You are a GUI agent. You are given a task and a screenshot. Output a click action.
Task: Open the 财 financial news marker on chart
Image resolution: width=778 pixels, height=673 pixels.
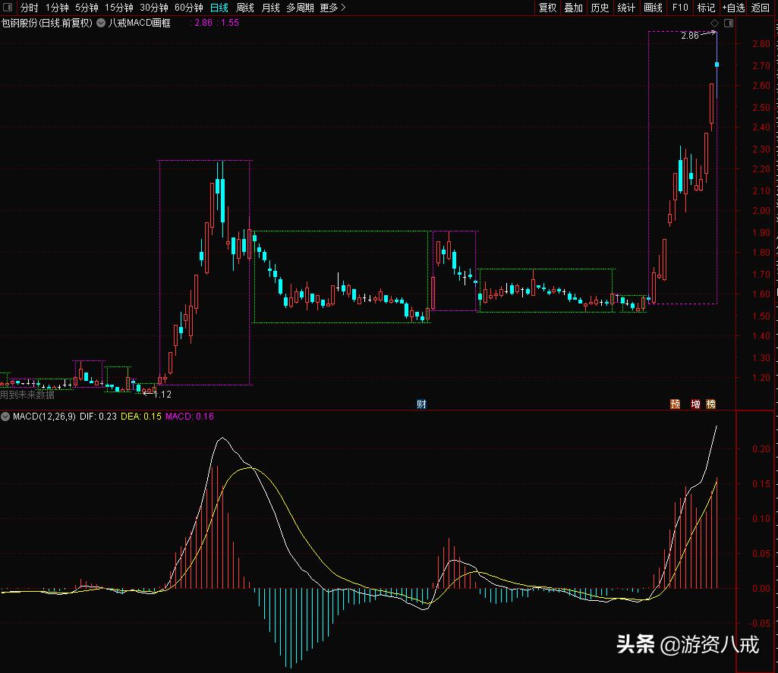click(x=420, y=404)
